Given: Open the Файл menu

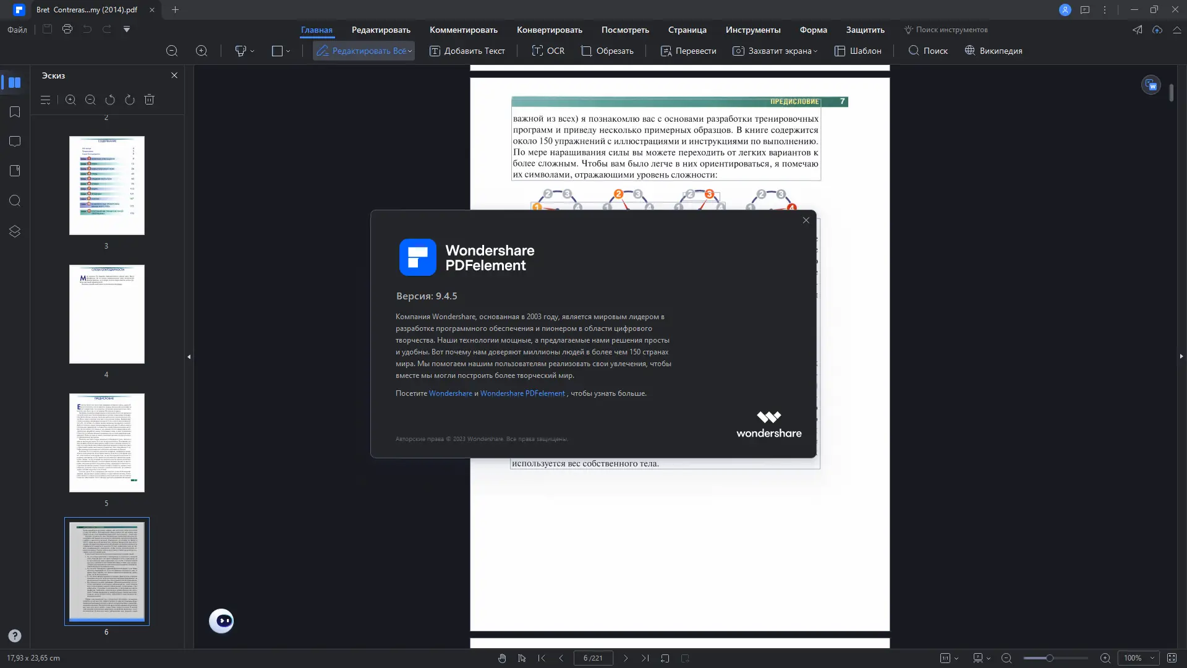Looking at the screenshot, I should tap(17, 30).
